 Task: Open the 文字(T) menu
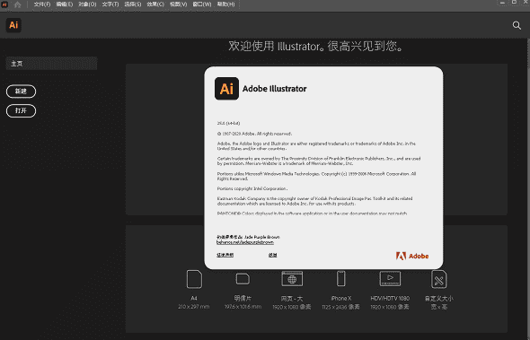[x=110, y=4]
